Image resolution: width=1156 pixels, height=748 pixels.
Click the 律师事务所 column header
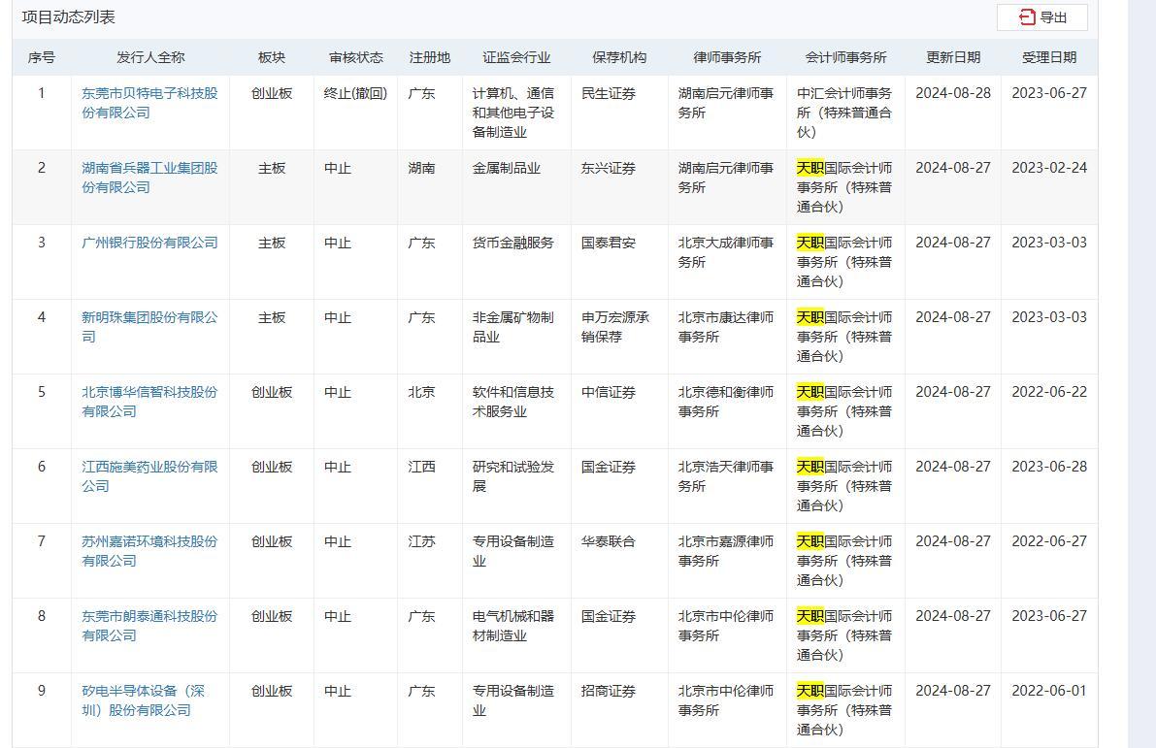727,57
